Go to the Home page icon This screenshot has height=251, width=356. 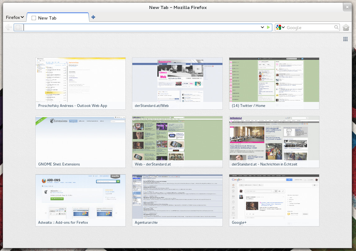(x=346, y=28)
